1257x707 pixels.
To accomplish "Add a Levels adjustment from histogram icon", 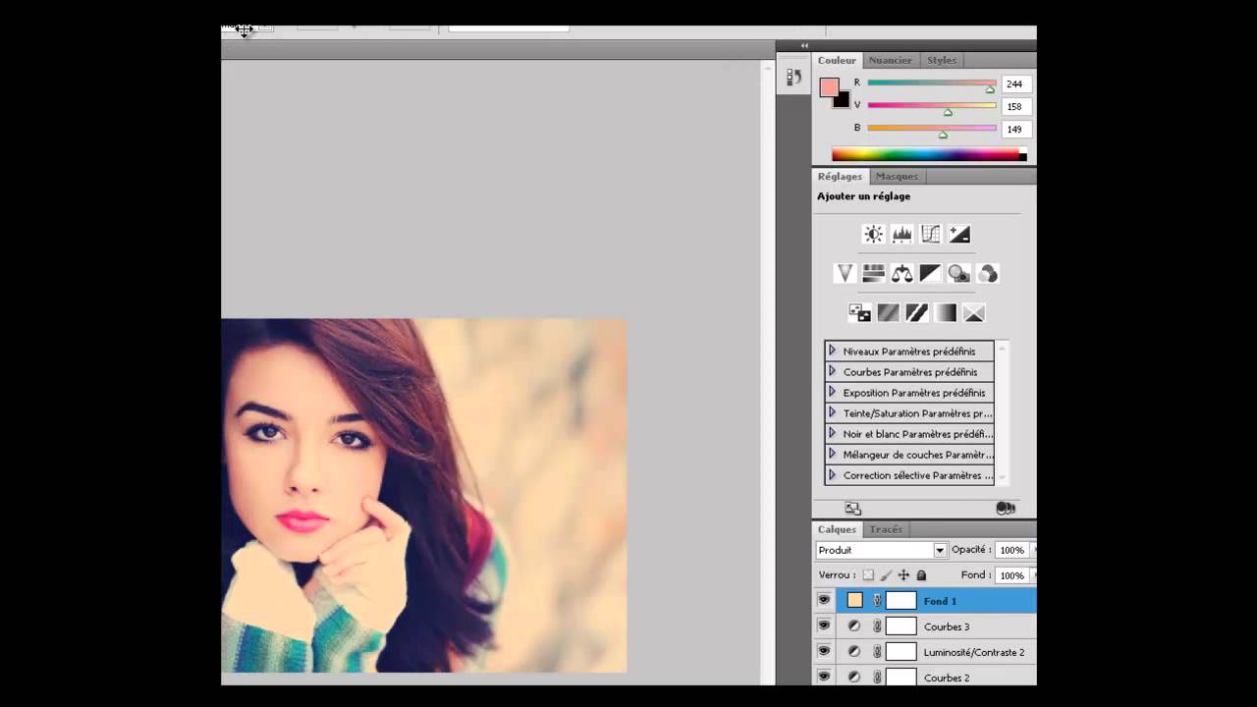I will [x=902, y=234].
